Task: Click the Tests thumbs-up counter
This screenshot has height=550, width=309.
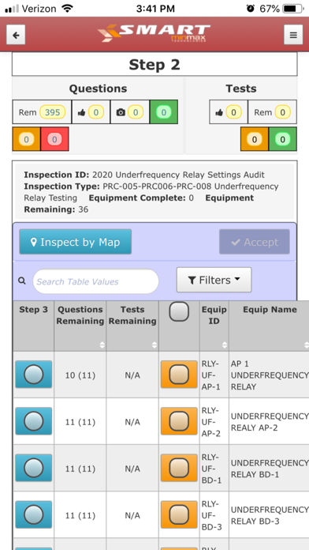Action: (x=229, y=112)
